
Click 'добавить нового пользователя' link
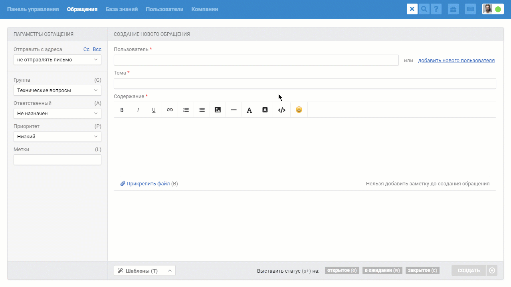pos(456,61)
